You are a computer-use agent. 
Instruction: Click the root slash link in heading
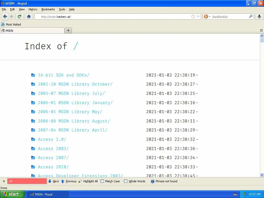tap(76, 46)
